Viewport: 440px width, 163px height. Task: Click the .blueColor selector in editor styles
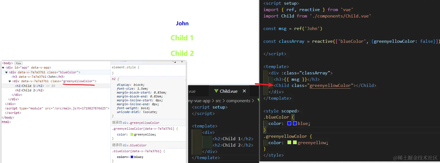(x=276, y=117)
